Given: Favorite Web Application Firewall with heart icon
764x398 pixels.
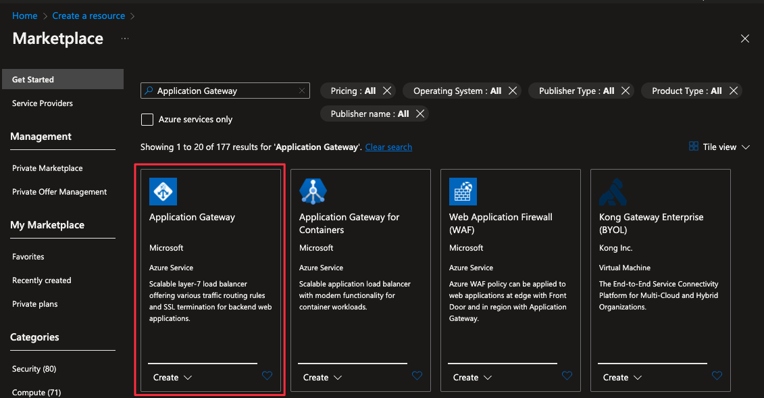Looking at the screenshot, I should click(x=567, y=376).
